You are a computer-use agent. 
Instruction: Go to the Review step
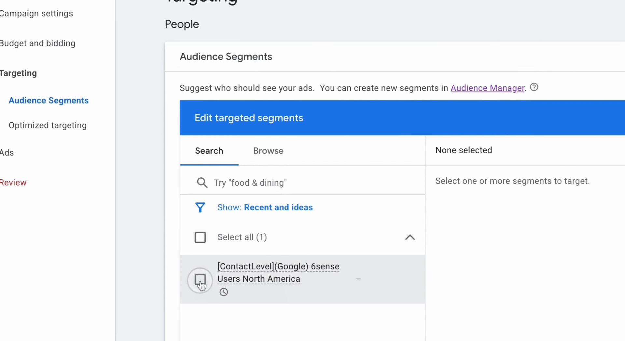[13, 183]
